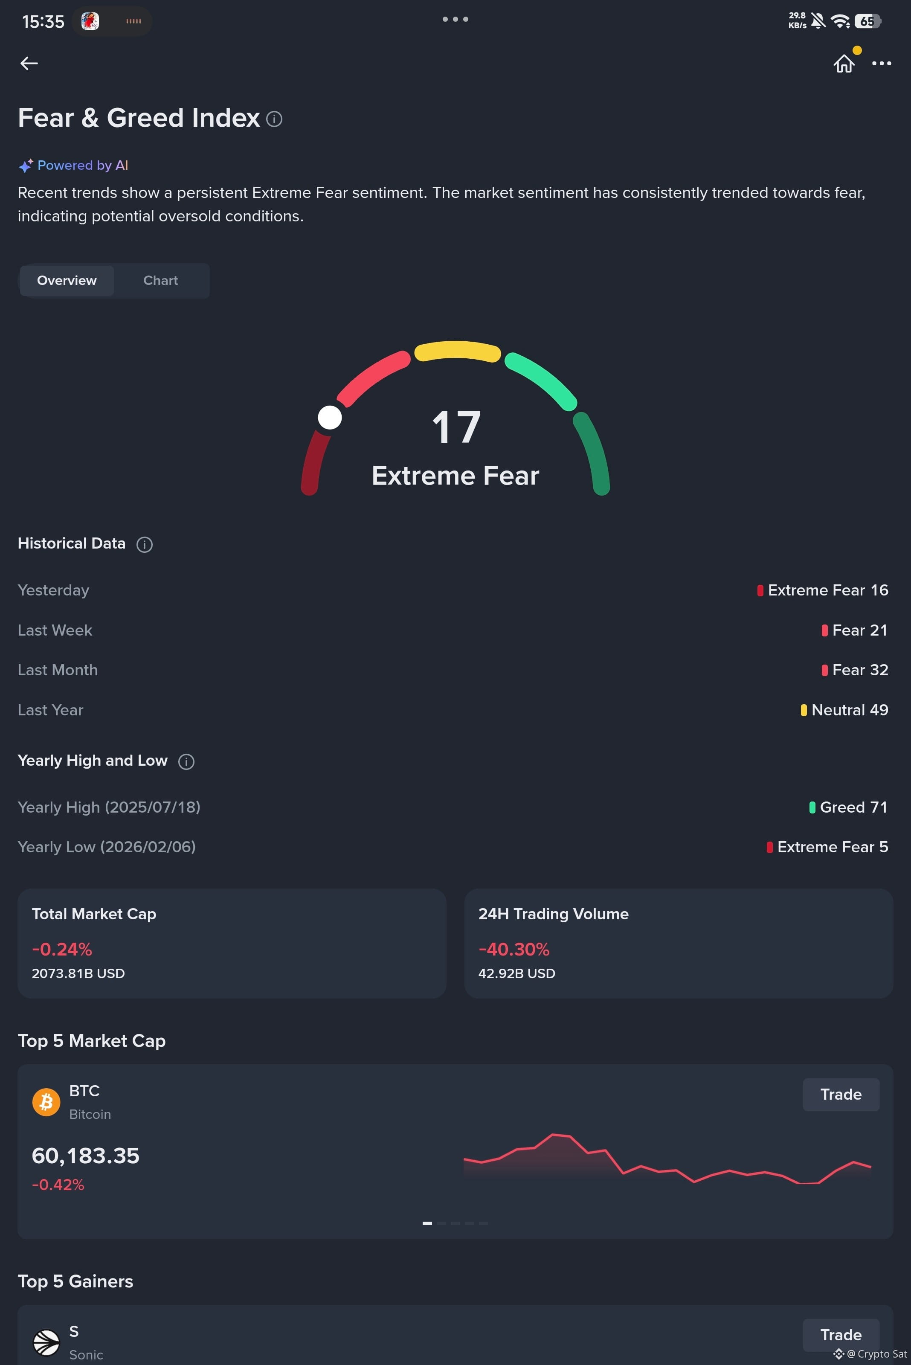Tap the -0.24% market cap change

tap(62, 950)
